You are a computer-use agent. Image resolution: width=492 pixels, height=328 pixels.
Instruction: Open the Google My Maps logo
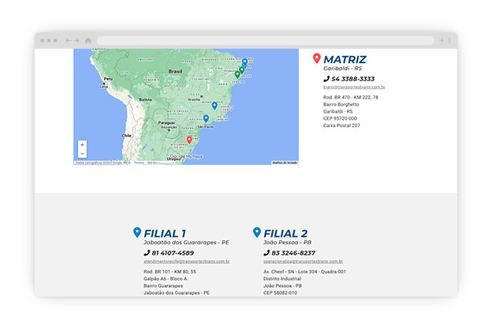186,156
